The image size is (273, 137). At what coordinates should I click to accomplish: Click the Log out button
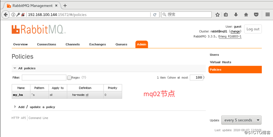click(253, 29)
